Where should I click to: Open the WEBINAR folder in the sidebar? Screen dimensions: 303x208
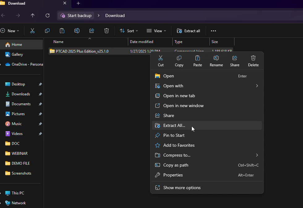tap(21, 154)
